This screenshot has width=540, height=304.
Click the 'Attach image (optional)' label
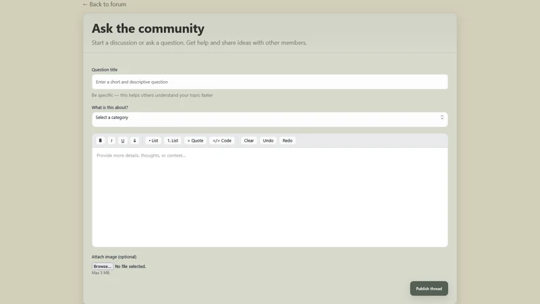(114, 257)
